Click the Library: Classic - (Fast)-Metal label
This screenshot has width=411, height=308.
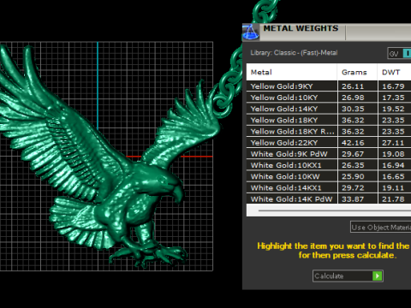pyautogui.click(x=294, y=53)
